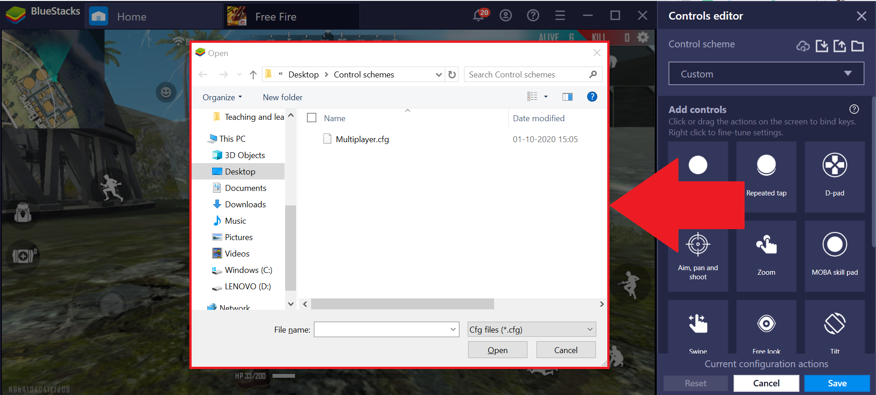Refresh the Control schemes folder listing

click(x=452, y=74)
